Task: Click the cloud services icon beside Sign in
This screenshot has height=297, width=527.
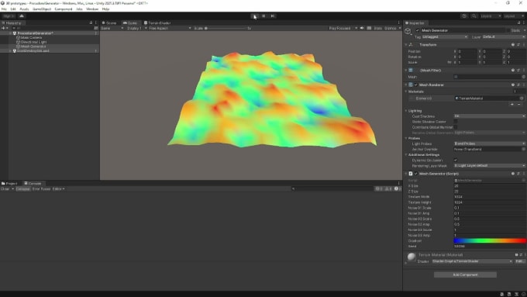Action: (22, 16)
